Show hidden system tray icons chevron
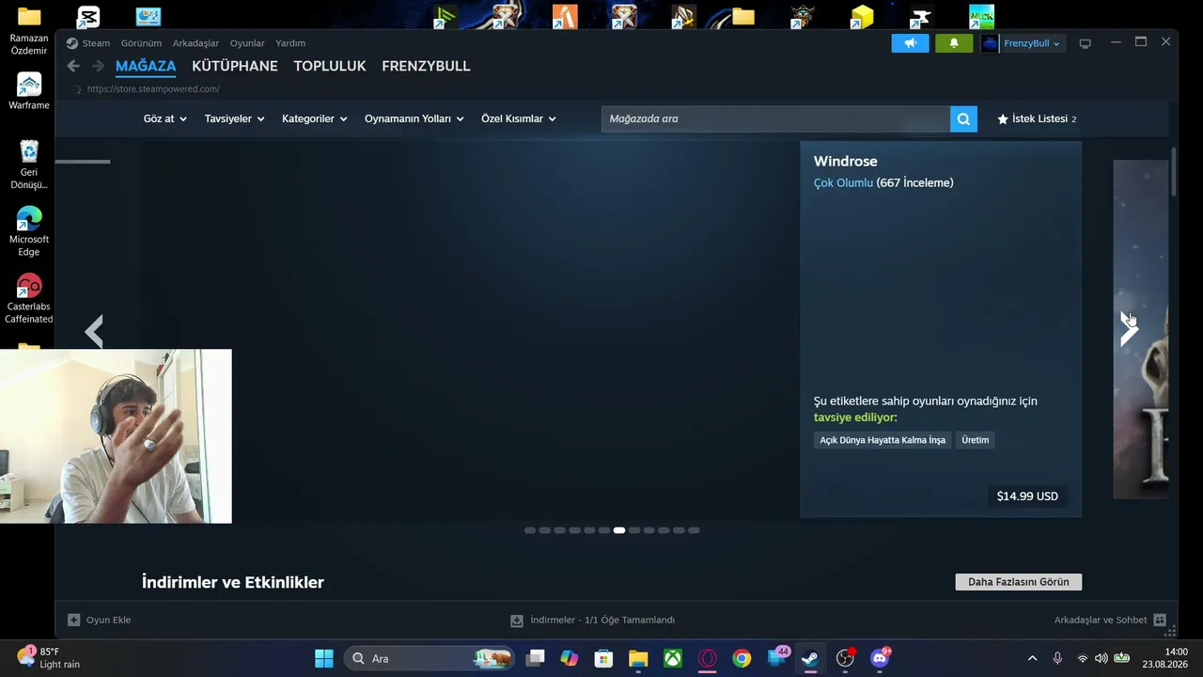The height and width of the screenshot is (677, 1203). point(1032,658)
